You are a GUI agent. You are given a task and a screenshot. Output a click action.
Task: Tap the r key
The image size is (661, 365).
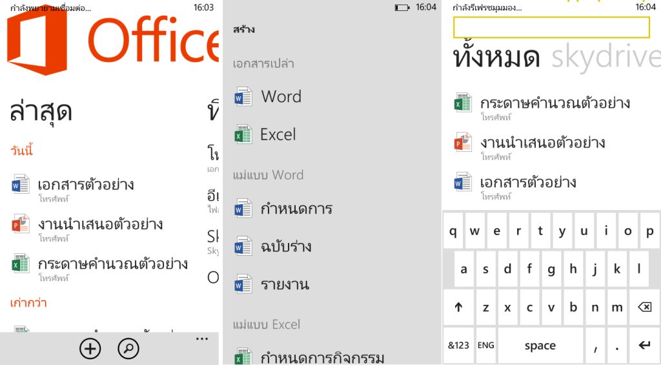pos(518,231)
